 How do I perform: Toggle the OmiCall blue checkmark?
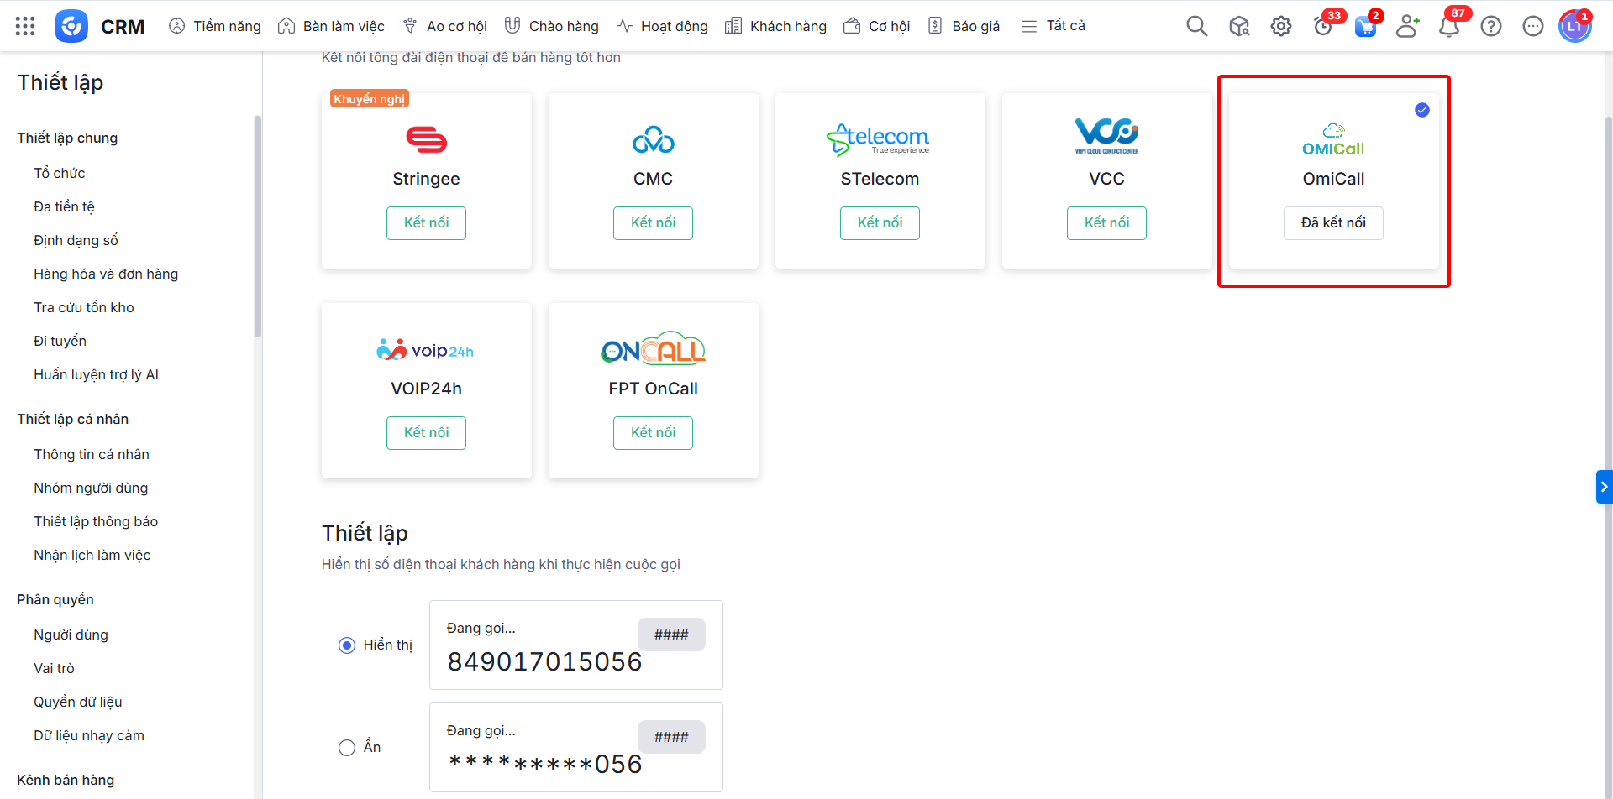(1421, 110)
